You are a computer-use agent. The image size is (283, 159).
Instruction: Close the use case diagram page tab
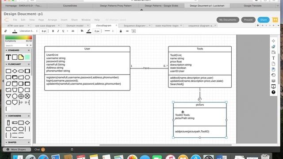pos(59,26)
